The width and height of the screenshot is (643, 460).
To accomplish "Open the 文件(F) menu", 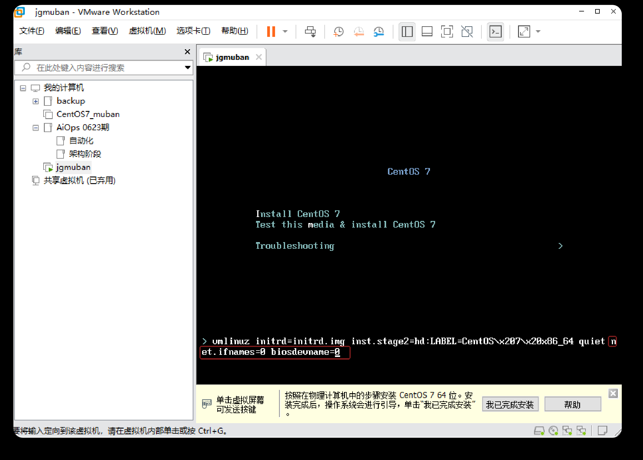I will pyautogui.click(x=32, y=31).
